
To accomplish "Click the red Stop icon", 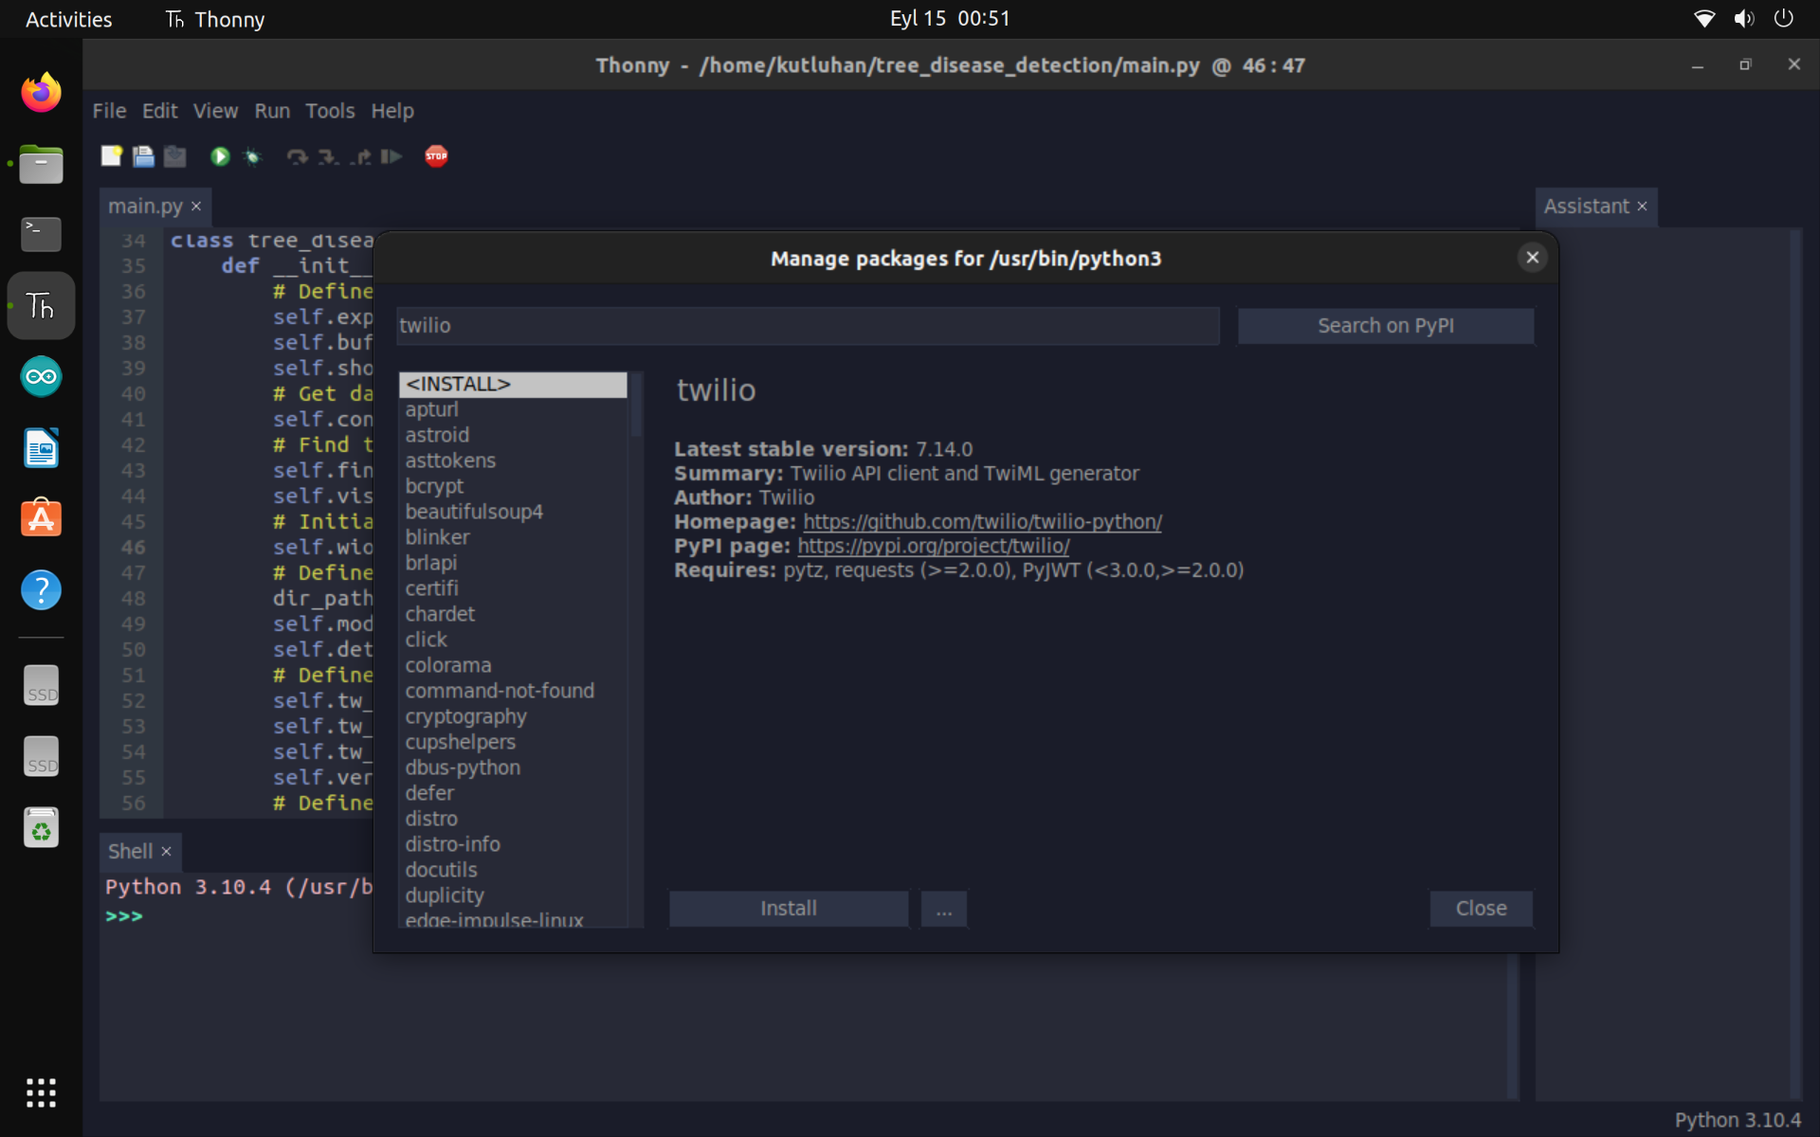I will 436,156.
